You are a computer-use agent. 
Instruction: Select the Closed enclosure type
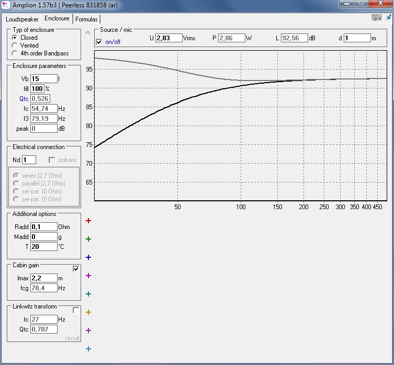(15, 38)
